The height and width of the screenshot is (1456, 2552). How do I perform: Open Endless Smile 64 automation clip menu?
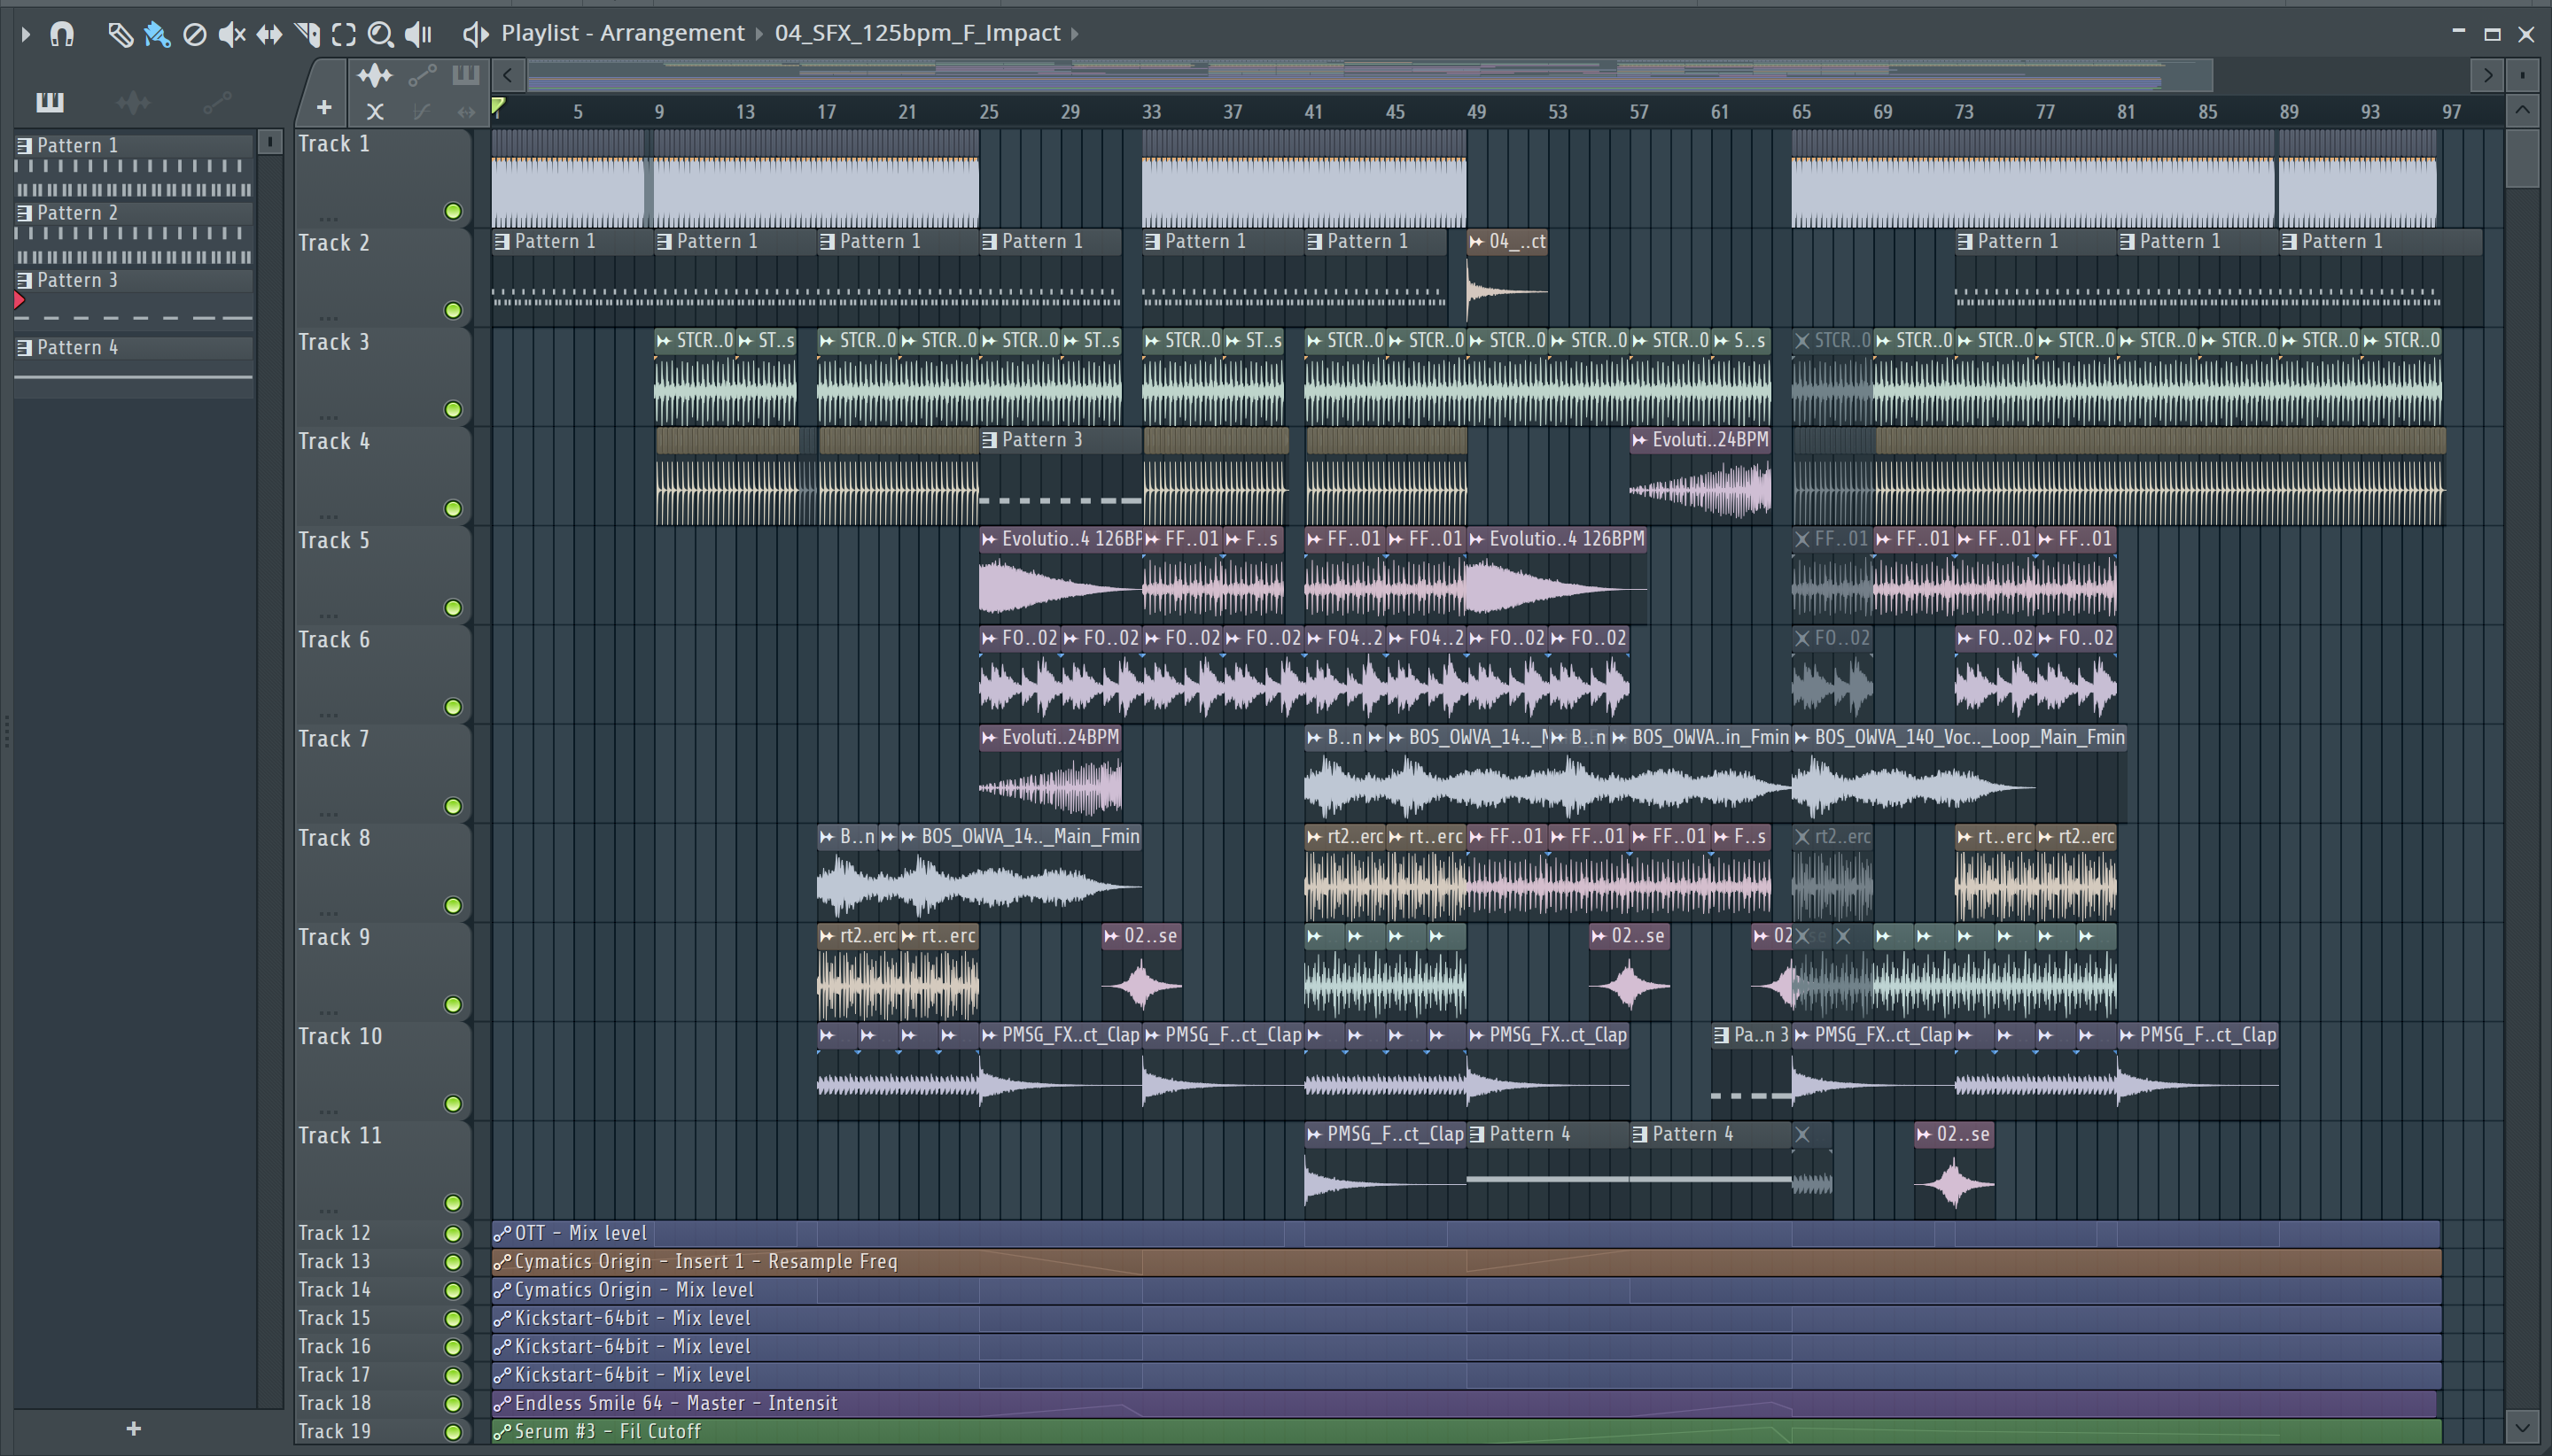[x=502, y=1403]
